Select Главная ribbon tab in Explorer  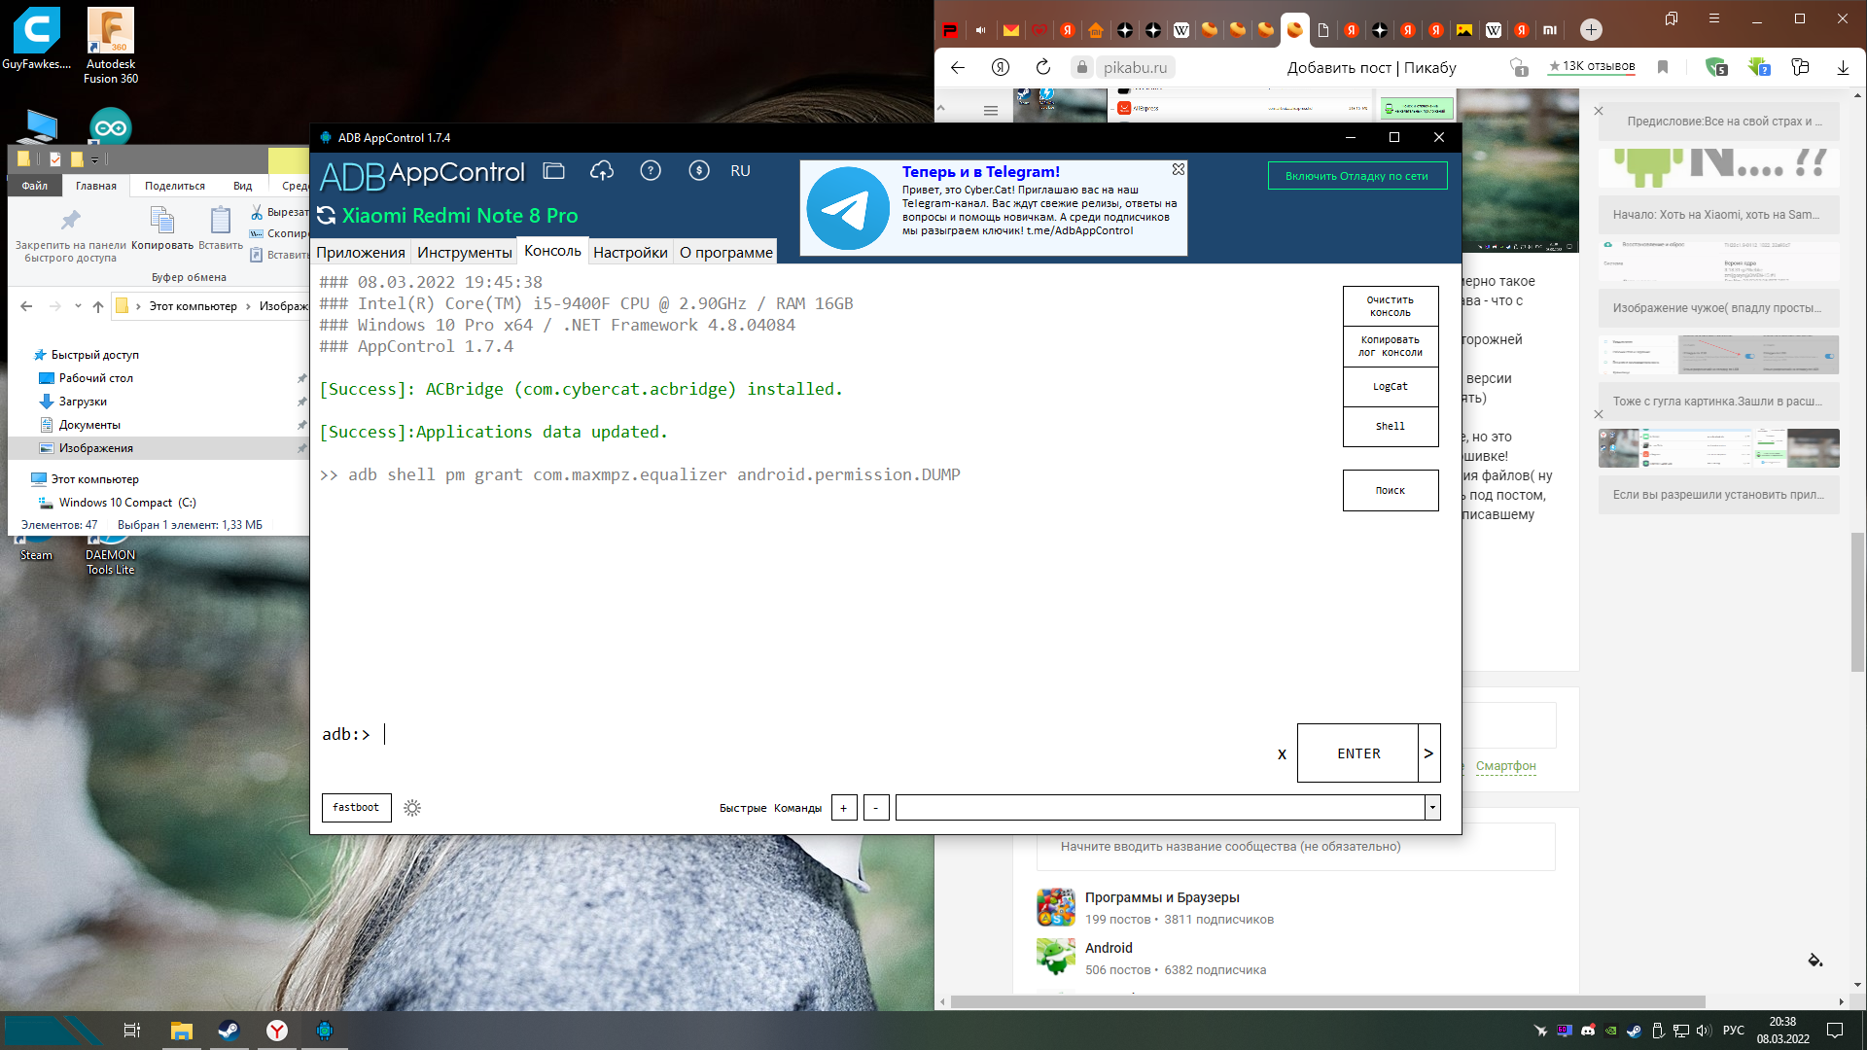click(96, 186)
